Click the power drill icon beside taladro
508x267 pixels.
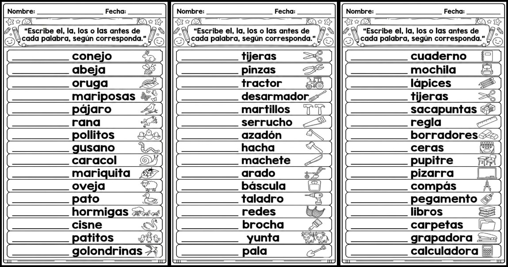(314, 199)
